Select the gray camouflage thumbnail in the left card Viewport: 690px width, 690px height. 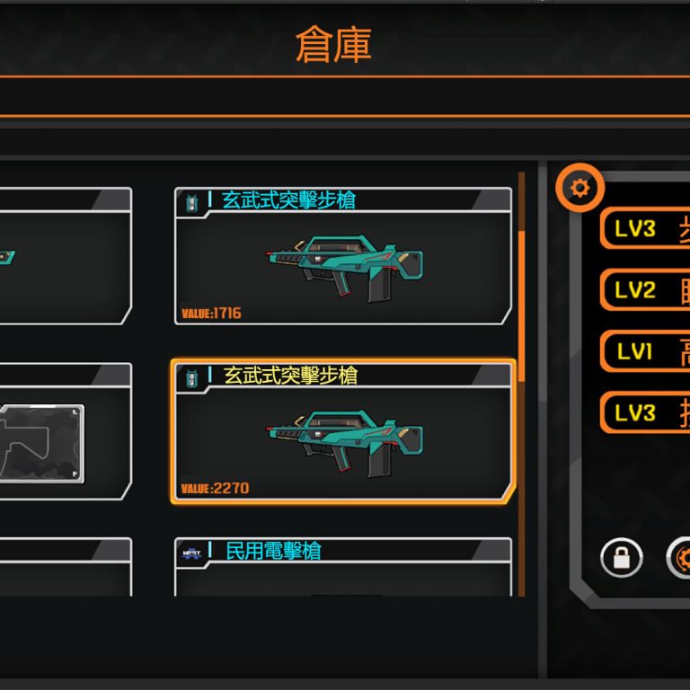tap(42, 444)
